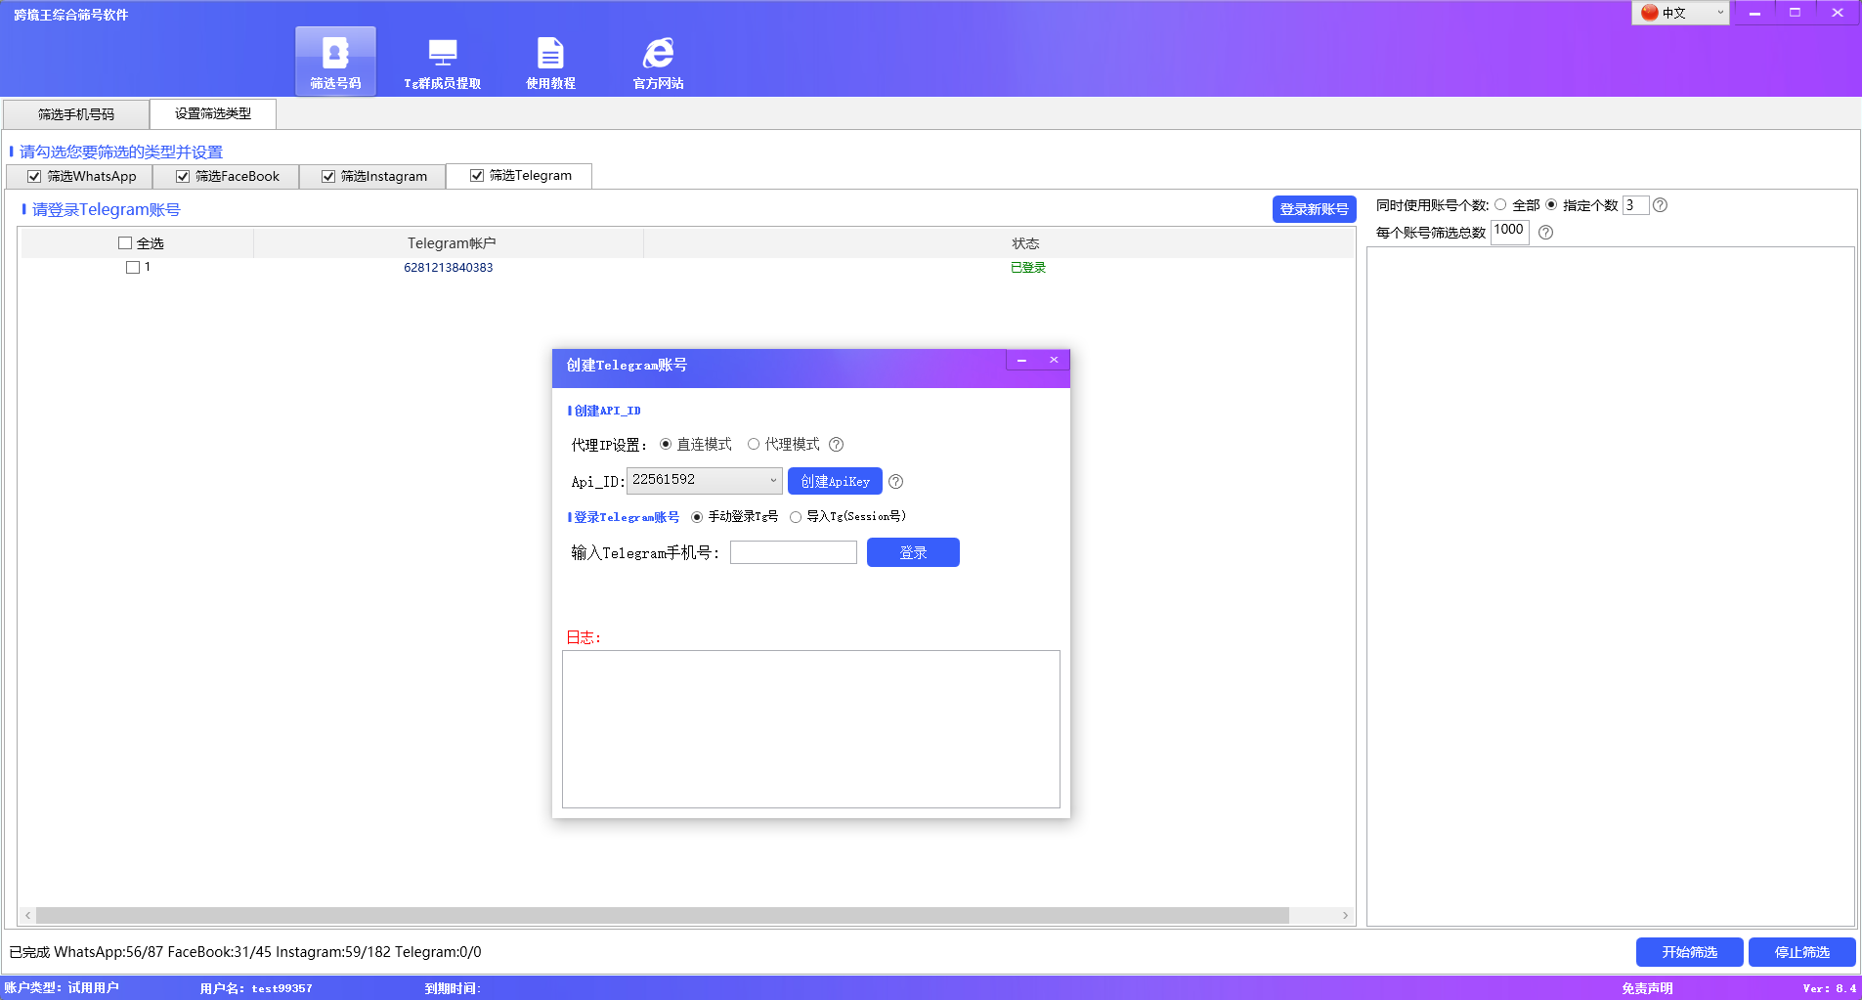Image resolution: width=1862 pixels, height=1000 pixels.
Task: Choose 导入Tg(Session号) radio option
Action: (796, 517)
